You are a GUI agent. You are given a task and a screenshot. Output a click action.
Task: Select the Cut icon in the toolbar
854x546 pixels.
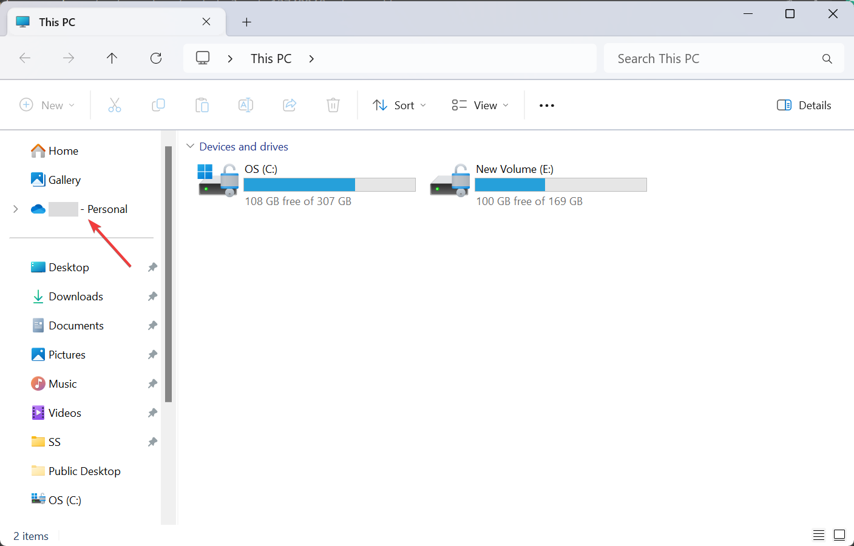pyautogui.click(x=115, y=105)
